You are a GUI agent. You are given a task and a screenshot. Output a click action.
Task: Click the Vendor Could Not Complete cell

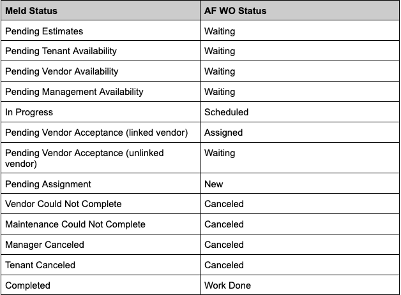(x=63, y=204)
